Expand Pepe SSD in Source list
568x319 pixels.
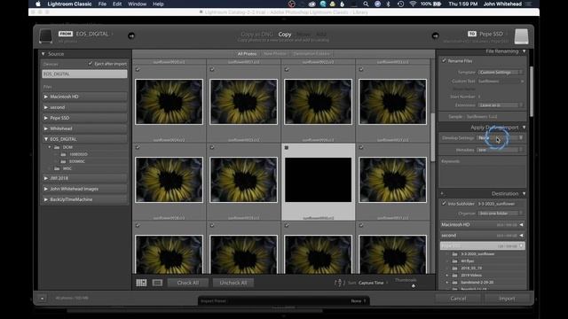click(x=46, y=118)
